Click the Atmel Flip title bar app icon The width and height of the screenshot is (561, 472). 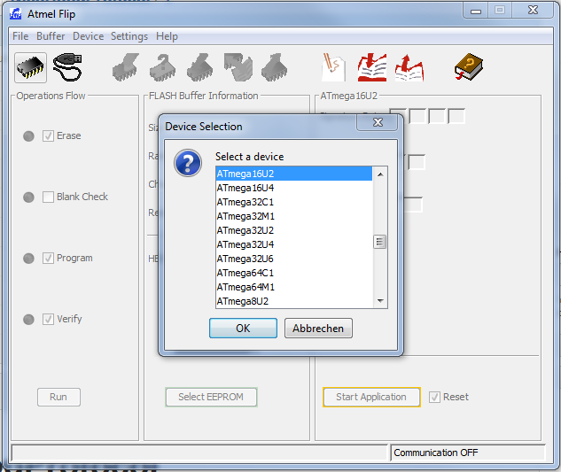coord(15,14)
